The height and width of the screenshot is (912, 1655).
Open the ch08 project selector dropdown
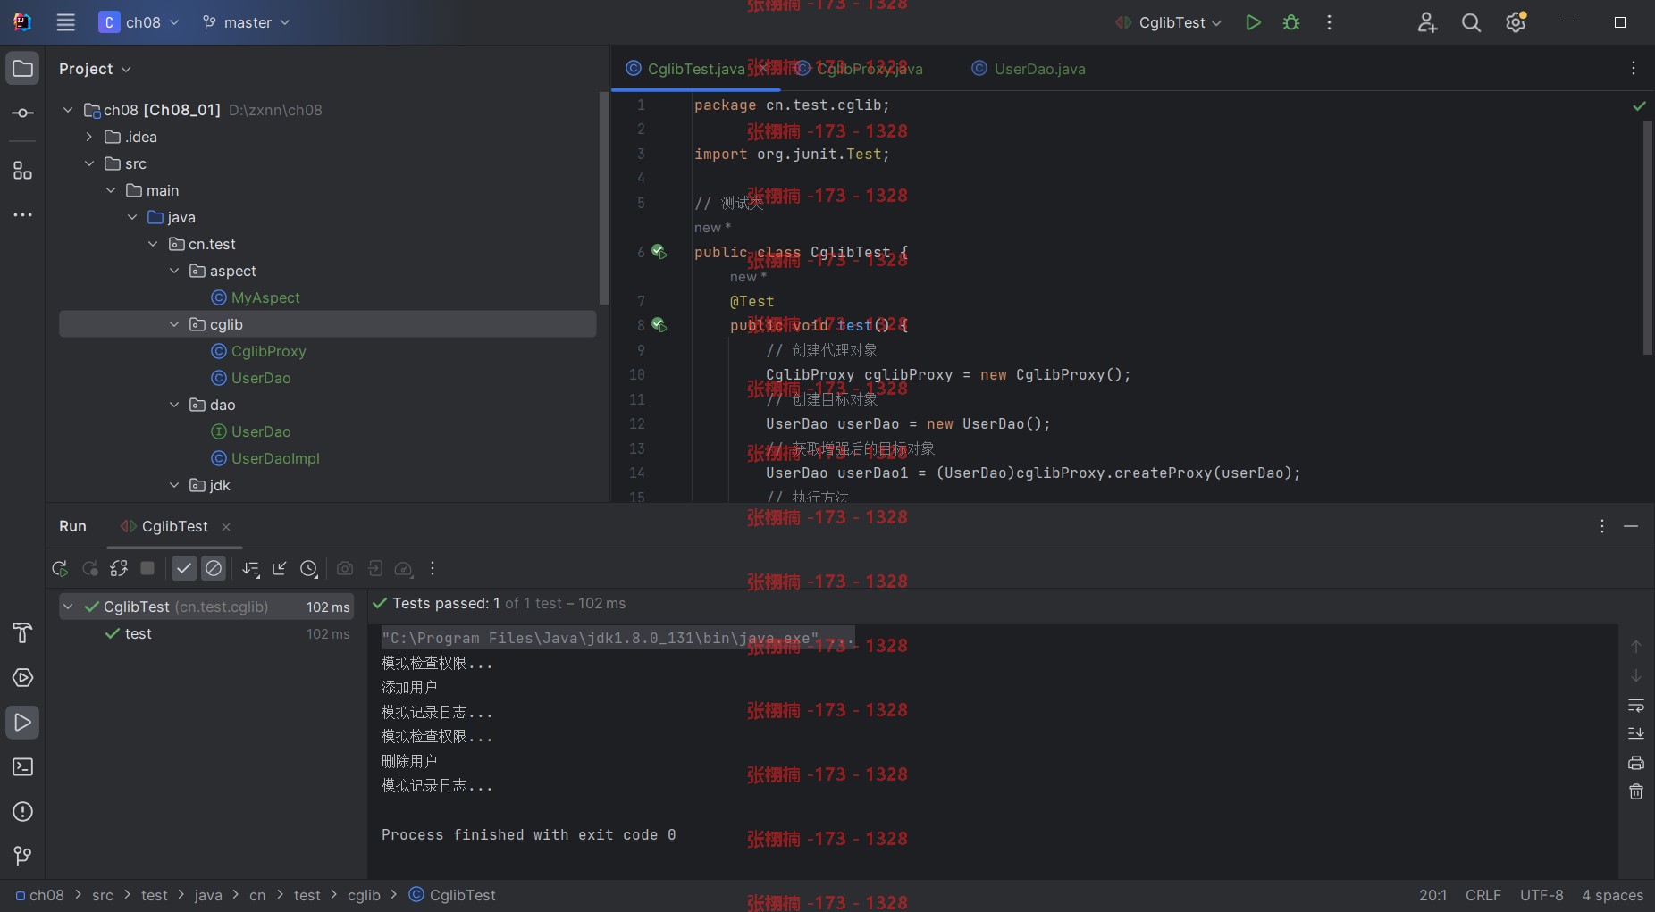(139, 22)
